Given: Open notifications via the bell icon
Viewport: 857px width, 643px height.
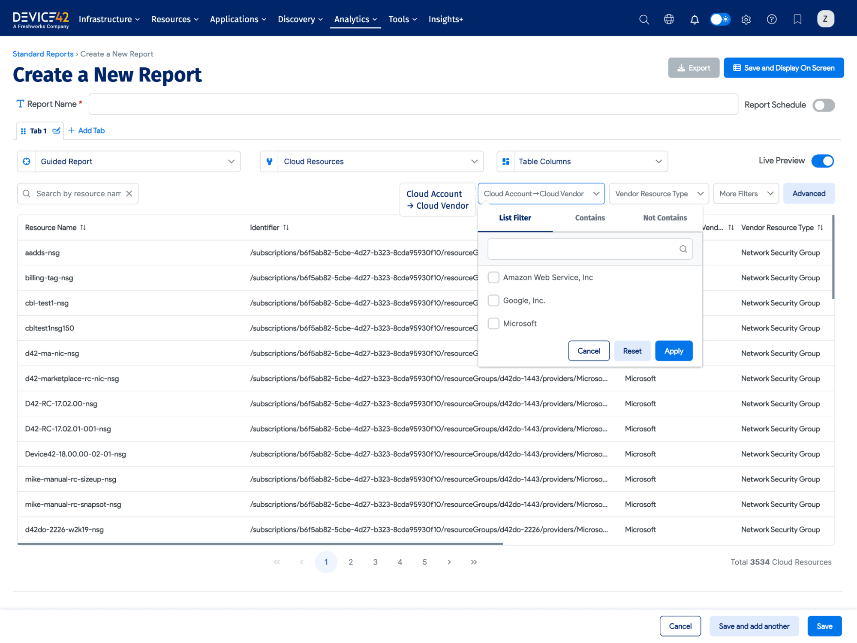Looking at the screenshot, I should pyautogui.click(x=695, y=19).
